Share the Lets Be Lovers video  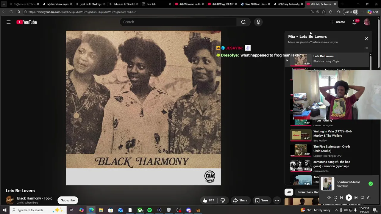click(x=240, y=200)
